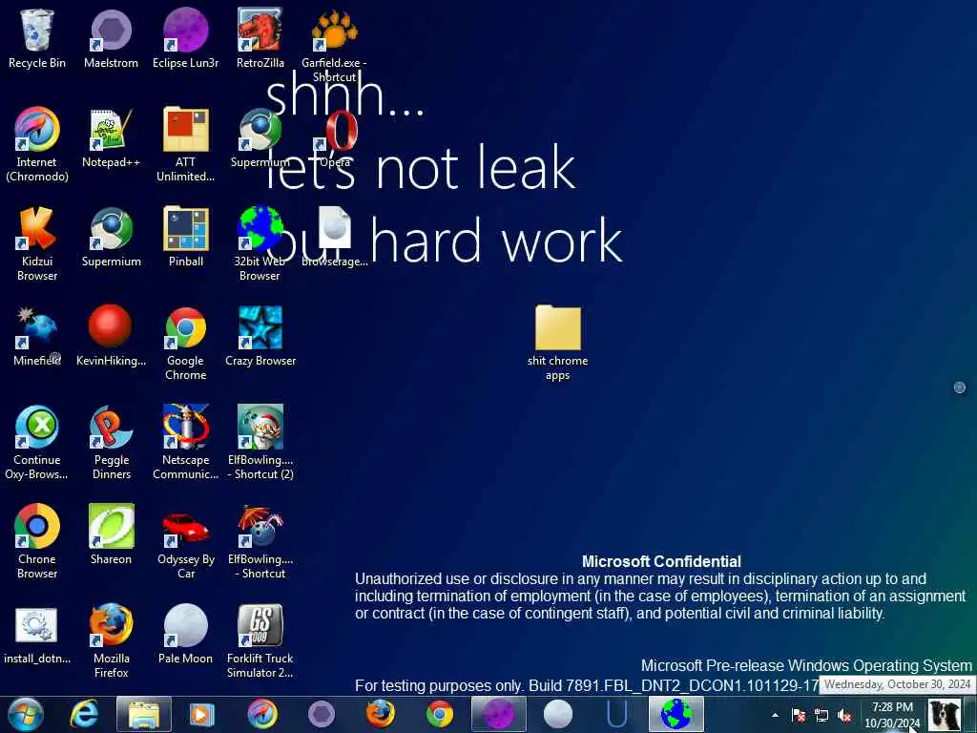Screen dimensions: 977x733
Task: Open the taskbar clock showing 7:28 PM
Action: pos(892,715)
